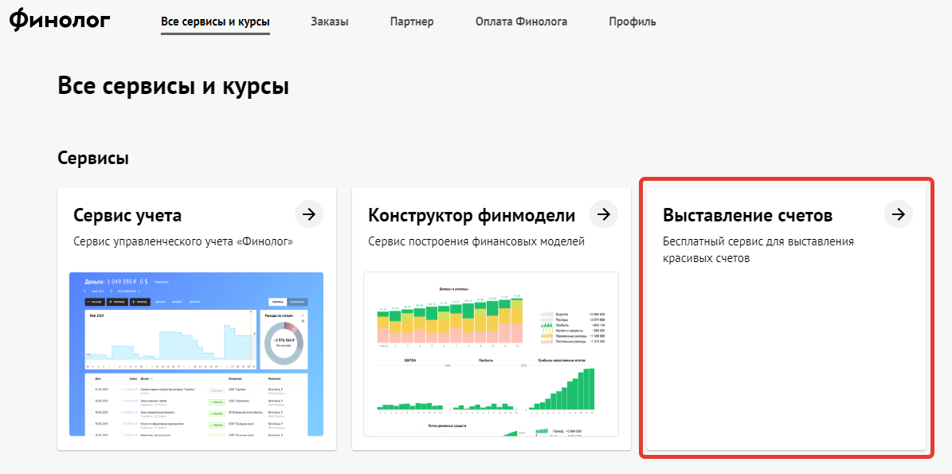952x474 pixels.
Task: Open the Партнер tab
Action: [x=412, y=22]
